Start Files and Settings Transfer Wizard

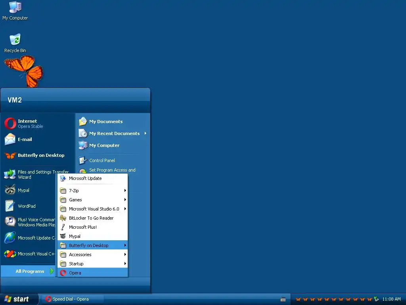tap(36, 175)
